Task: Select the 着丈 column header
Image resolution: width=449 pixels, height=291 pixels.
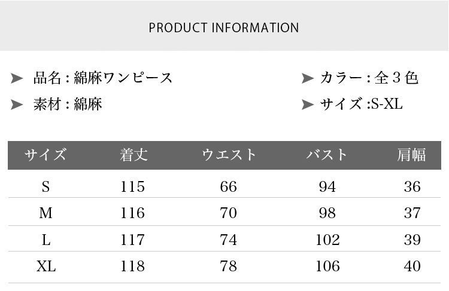Action: (x=134, y=155)
